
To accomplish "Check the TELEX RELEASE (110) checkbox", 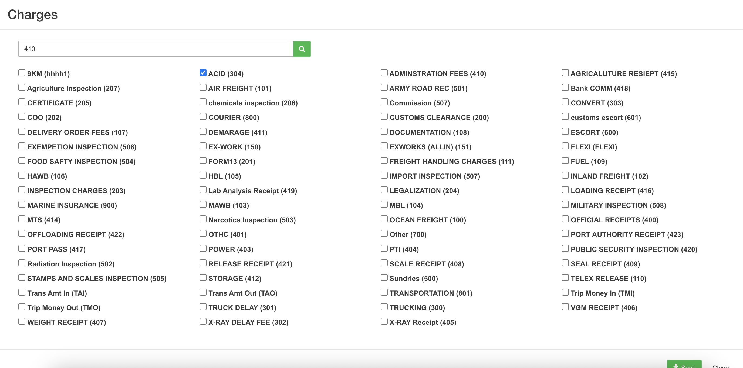I will pos(565,278).
